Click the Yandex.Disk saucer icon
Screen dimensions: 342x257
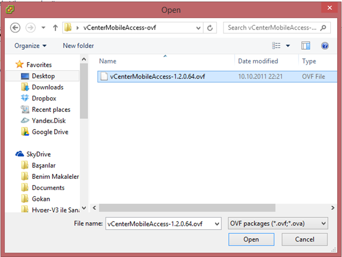click(x=25, y=120)
